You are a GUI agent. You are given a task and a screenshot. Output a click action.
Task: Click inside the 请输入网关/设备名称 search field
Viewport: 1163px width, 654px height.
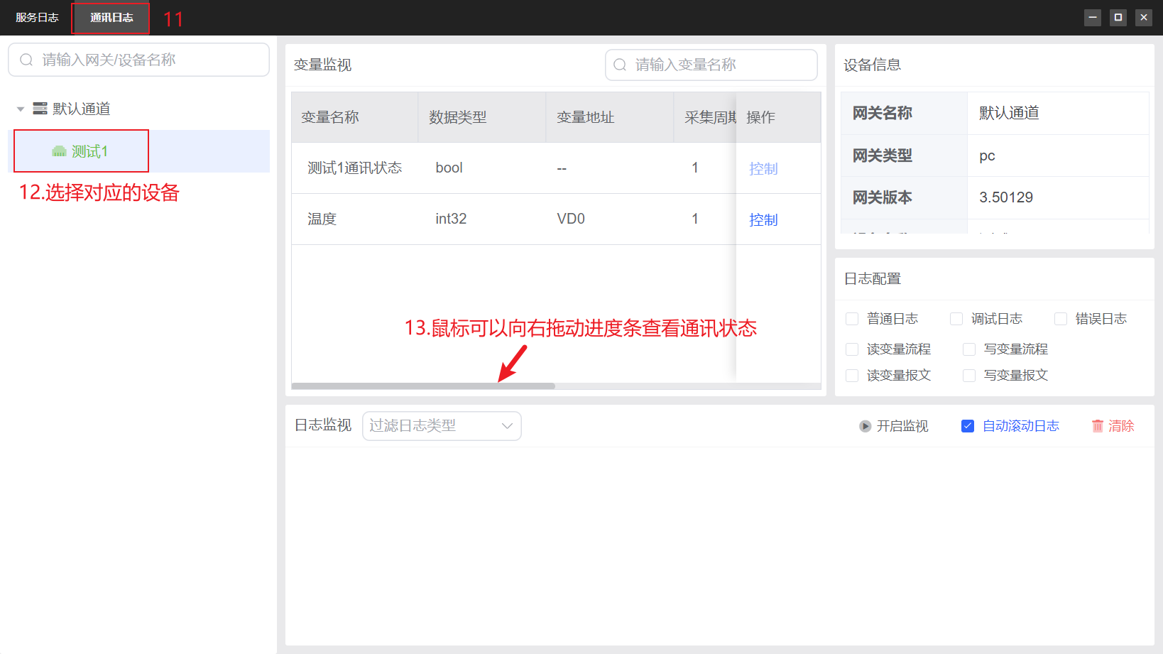(138, 60)
